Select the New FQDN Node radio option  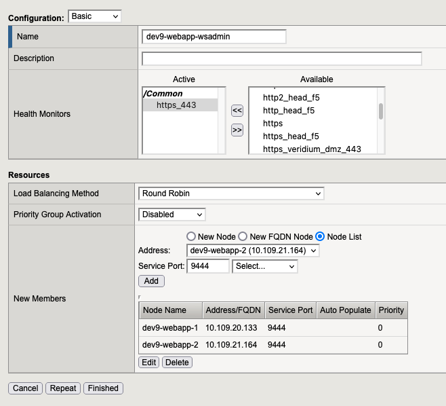[x=243, y=236]
